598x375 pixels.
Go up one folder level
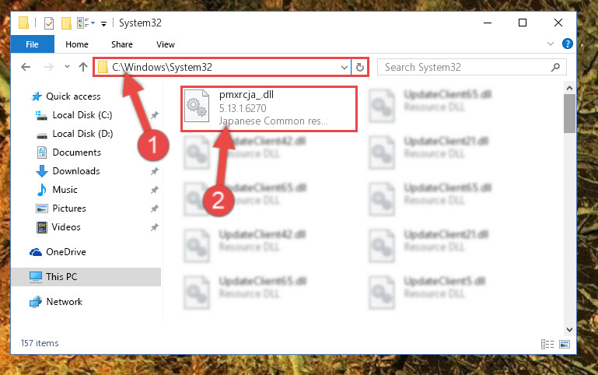coord(82,67)
